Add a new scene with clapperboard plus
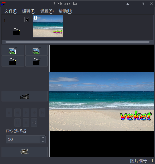155x164 pixels. pyautogui.click(x=13, y=61)
